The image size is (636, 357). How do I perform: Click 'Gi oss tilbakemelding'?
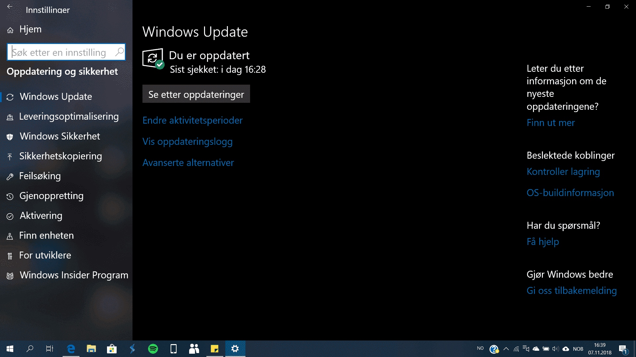571,291
